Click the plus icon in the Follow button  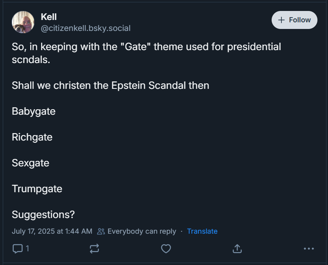point(281,20)
